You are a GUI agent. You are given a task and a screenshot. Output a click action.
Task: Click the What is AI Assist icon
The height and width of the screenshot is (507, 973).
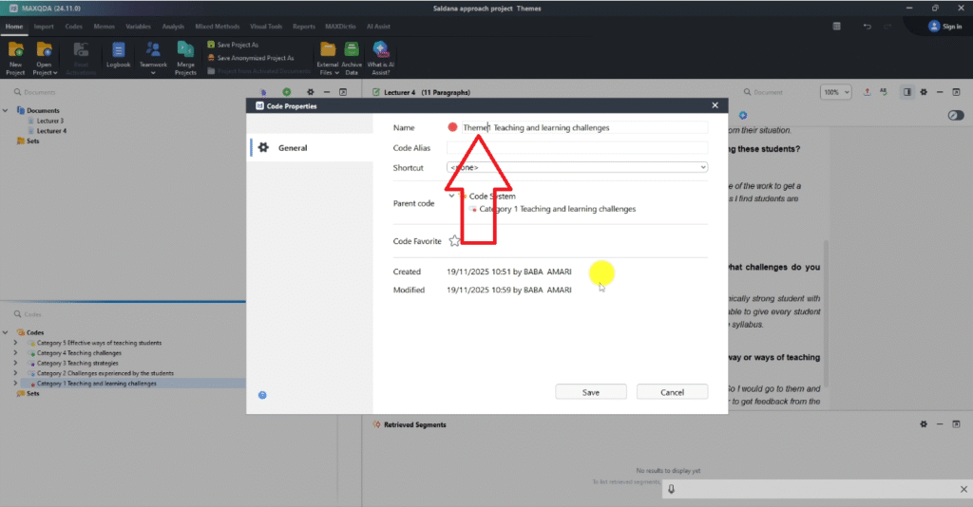point(379,54)
